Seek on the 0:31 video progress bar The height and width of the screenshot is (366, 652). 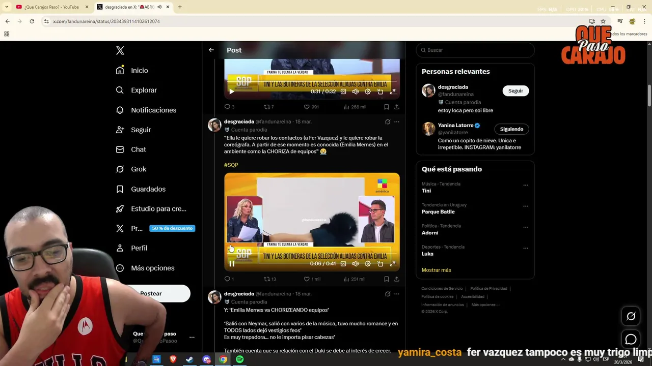pos(312,81)
